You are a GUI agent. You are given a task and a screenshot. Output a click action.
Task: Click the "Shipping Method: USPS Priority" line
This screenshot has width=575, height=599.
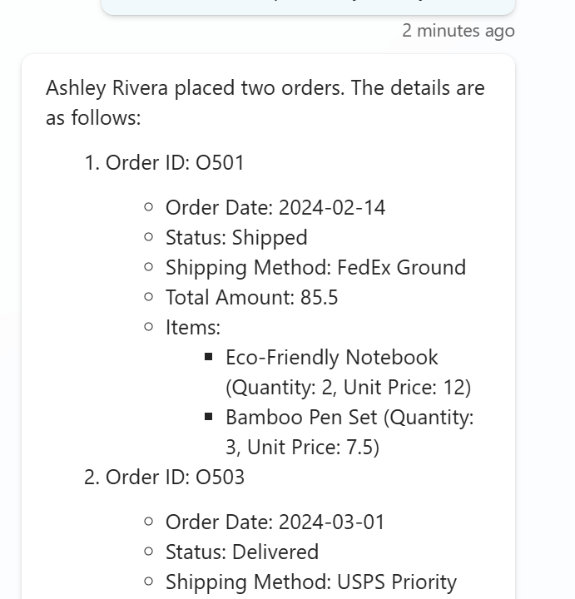click(311, 582)
